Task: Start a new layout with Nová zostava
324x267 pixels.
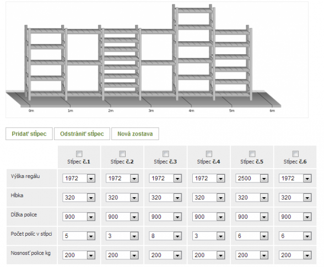Action: [x=135, y=133]
